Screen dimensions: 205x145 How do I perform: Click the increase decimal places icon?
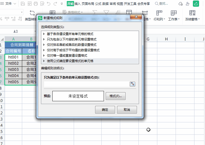pos(13,19)
